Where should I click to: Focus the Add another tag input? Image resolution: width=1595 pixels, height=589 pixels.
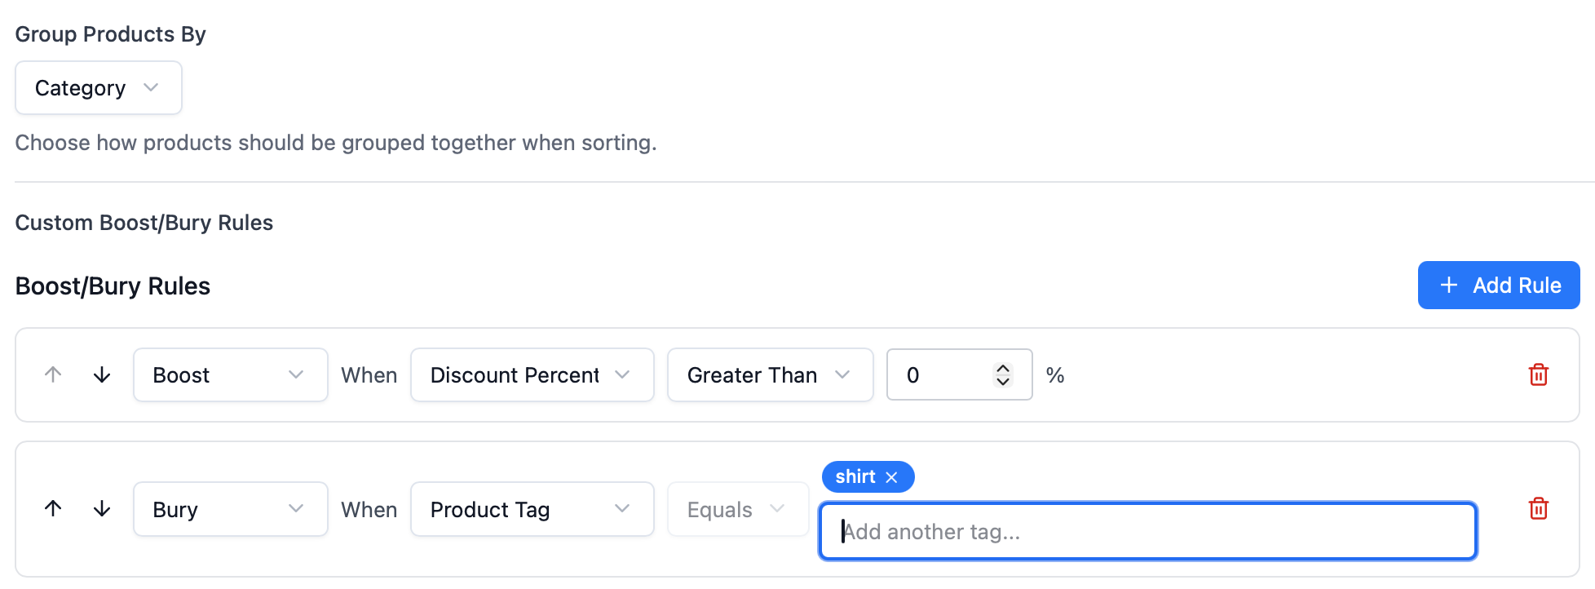point(1147,531)
